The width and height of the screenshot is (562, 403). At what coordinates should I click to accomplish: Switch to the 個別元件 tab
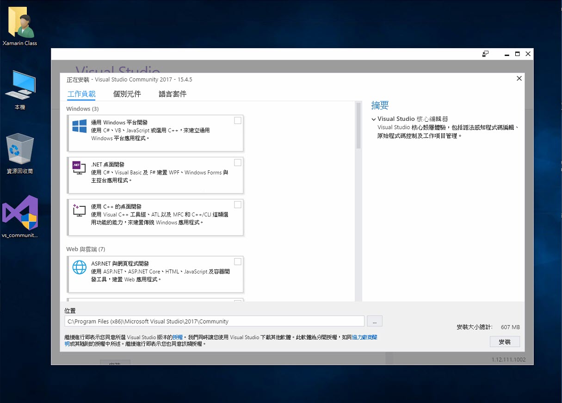point(127,94)
